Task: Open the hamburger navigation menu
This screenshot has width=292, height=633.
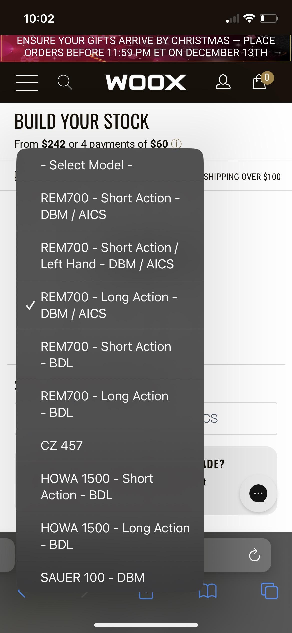Action: (x=27, y=82)
